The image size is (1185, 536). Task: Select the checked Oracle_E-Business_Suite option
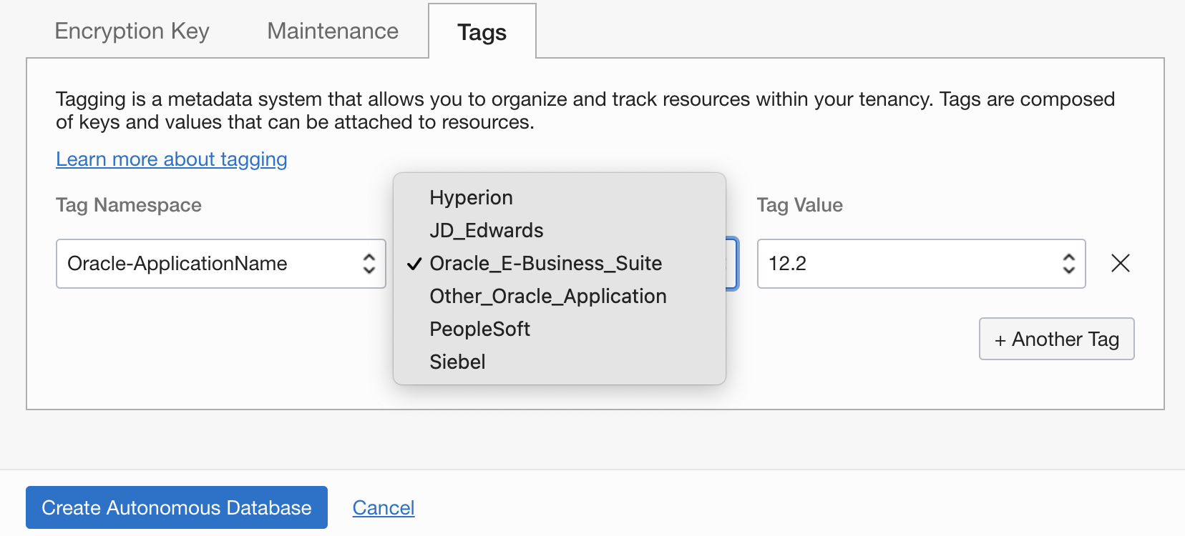(x=560, y=263)
